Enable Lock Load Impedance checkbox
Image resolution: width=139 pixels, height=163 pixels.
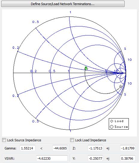pos(72,140)
